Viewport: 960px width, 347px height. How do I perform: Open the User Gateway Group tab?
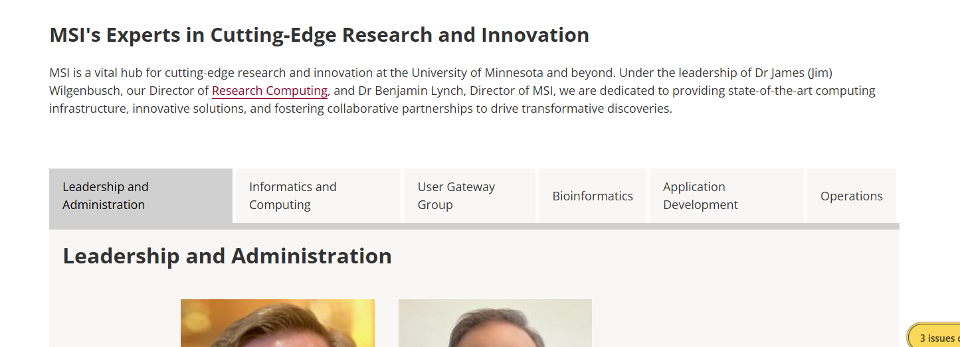coord(469,196)
